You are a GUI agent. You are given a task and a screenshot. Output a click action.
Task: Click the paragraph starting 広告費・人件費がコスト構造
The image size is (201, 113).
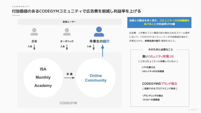159,37
